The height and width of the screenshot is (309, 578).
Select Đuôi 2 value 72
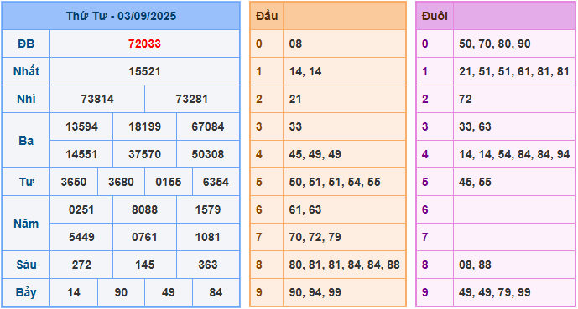point(466,99)
